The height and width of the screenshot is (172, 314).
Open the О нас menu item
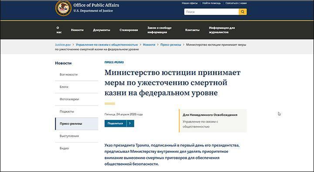point(59,30)
